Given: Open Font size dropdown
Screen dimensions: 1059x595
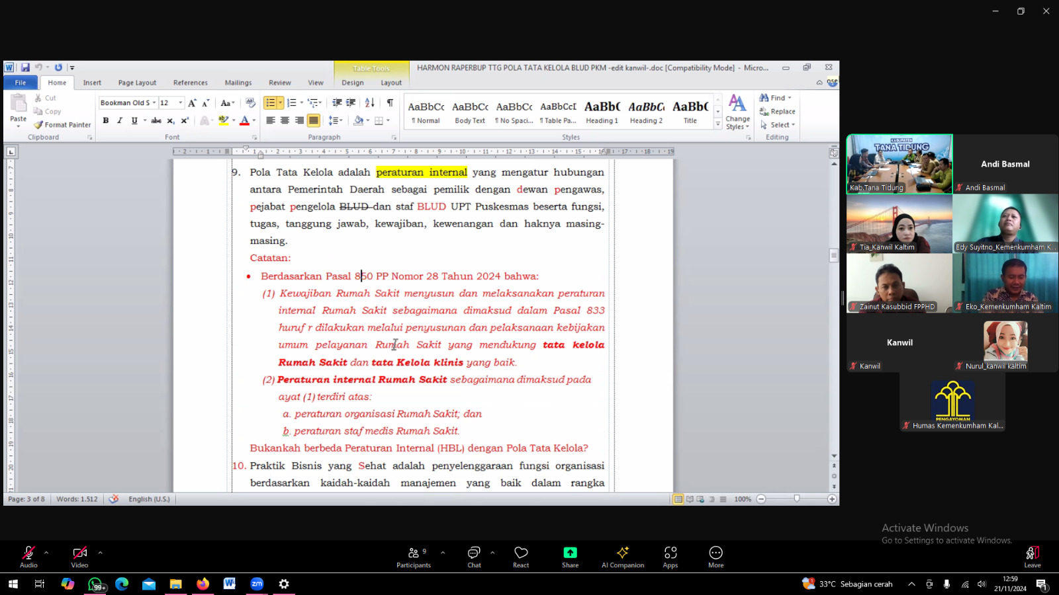Looking at the screenshot, I should point(180,102).
